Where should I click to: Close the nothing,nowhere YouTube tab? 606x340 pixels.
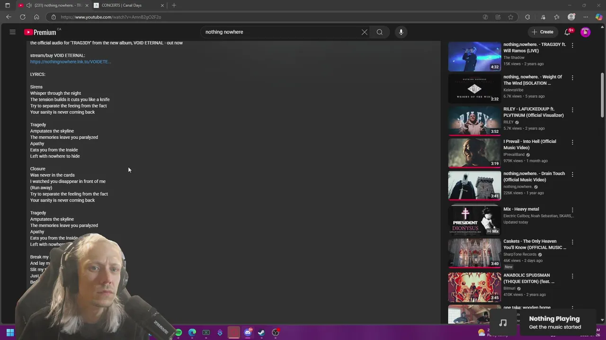[86, 5]
